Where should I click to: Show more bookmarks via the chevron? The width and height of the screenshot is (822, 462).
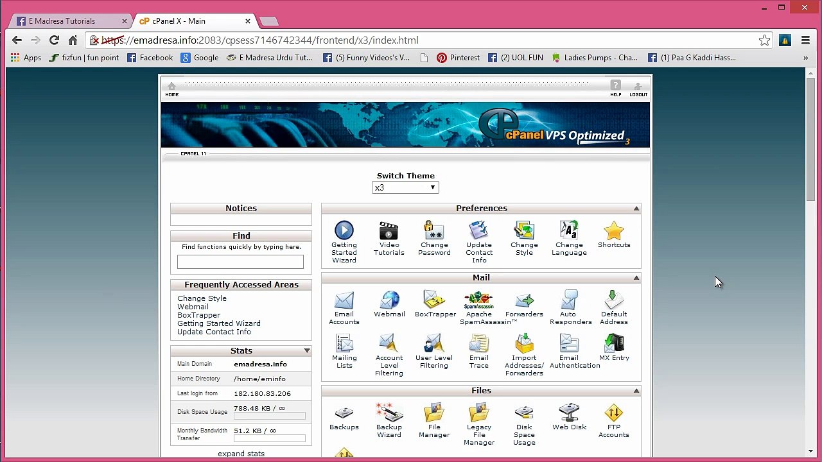(805, 58)
